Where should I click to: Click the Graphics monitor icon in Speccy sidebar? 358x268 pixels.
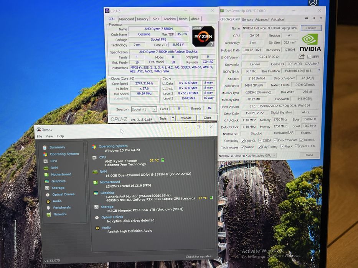coord(47,181)
